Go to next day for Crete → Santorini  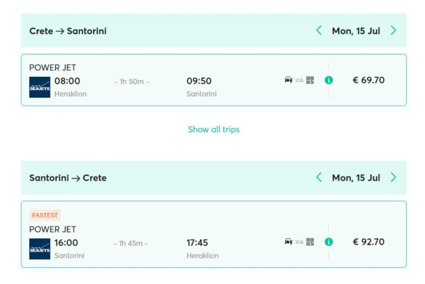click(x=393, y=30)
